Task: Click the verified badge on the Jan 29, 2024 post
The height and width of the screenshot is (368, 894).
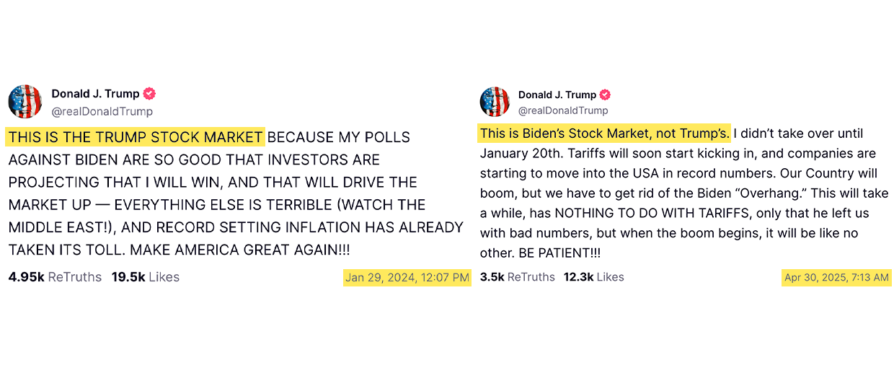Action: 150,94
